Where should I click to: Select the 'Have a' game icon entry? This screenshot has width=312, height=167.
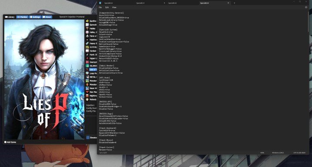tap(87, 36)
